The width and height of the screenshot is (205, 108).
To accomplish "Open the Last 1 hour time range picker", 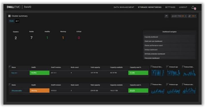I will point(179,16).
